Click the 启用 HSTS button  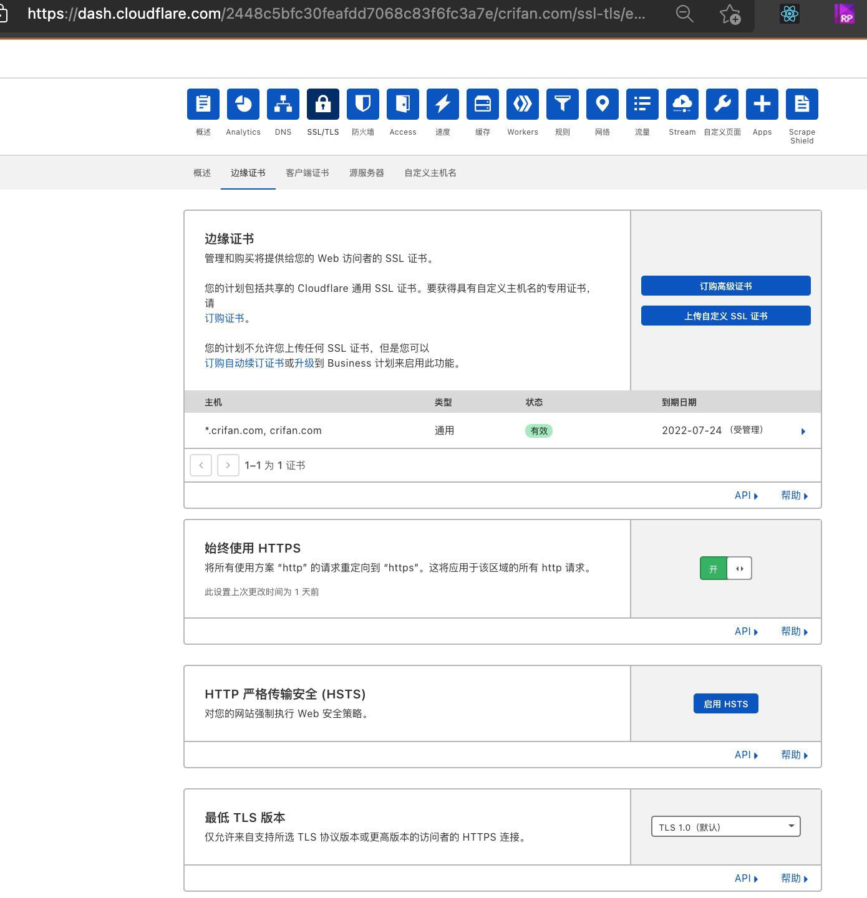[x=726, y=703]
